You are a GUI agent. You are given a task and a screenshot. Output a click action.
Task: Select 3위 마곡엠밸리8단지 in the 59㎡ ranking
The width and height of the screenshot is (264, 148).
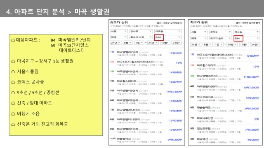(224, 77)
